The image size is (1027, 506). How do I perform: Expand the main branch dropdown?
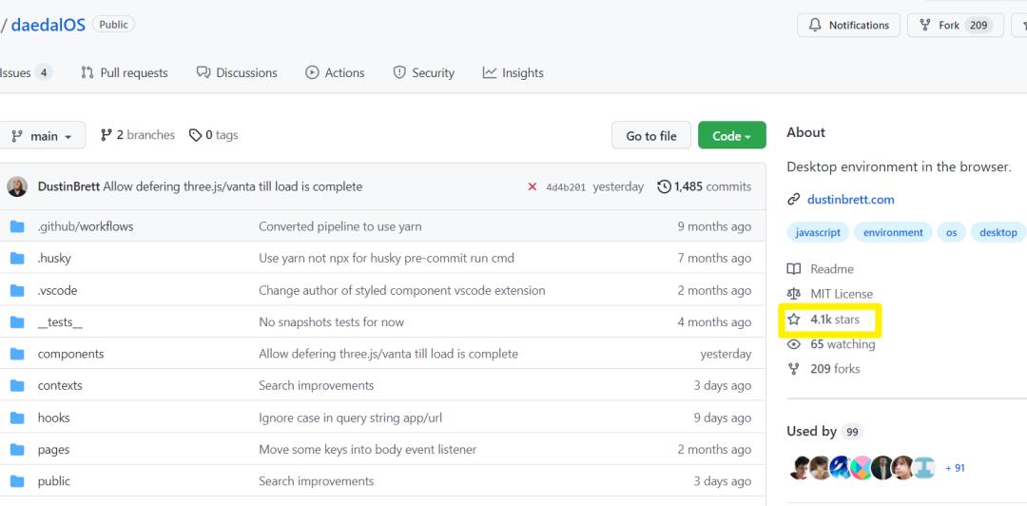coord(42,136)
